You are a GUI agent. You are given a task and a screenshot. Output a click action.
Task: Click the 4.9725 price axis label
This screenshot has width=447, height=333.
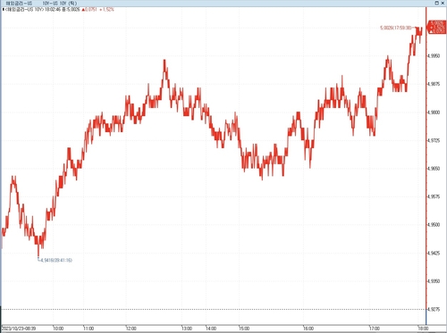[434, 140]
